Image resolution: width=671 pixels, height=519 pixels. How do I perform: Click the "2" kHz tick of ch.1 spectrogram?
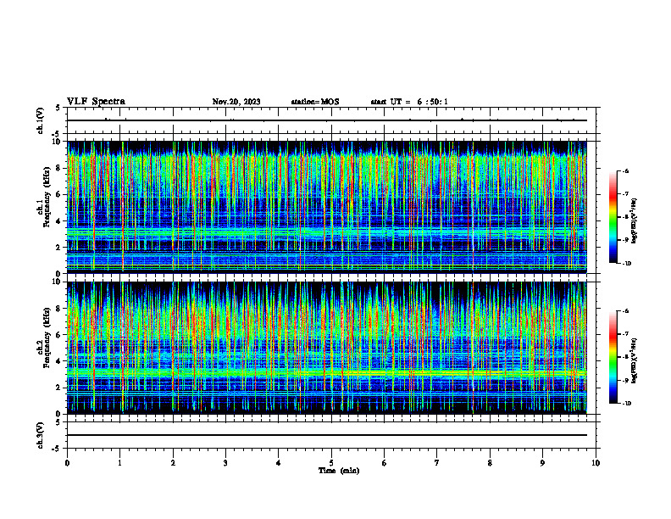click(60, 247)
